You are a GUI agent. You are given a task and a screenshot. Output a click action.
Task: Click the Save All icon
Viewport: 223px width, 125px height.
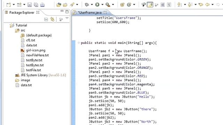click(x=36, y=5)
